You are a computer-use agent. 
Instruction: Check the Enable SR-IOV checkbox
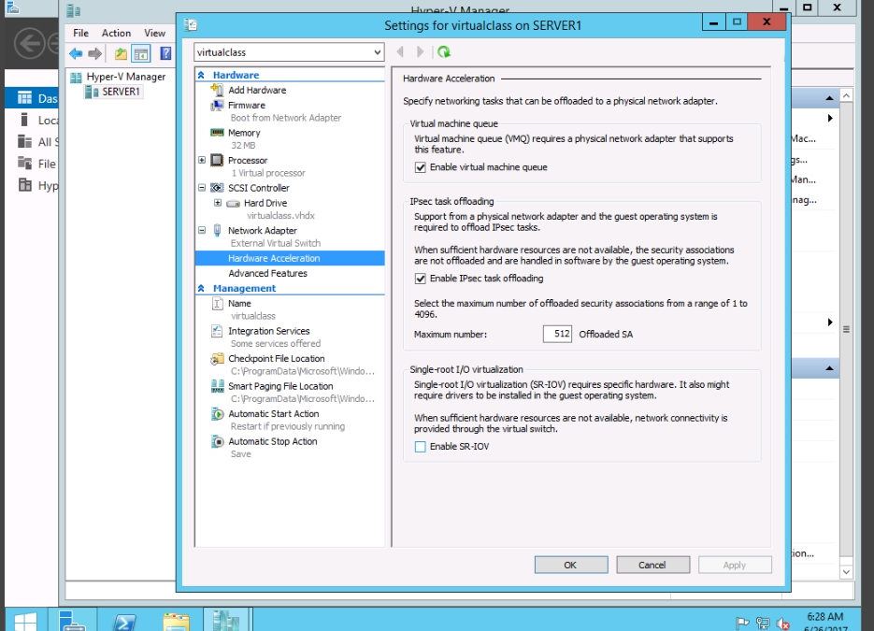click(421, 447)
